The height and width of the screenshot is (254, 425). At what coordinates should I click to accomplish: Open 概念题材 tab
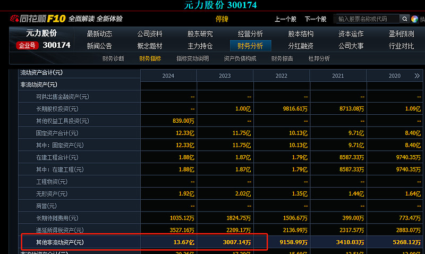tap(150, 46)
